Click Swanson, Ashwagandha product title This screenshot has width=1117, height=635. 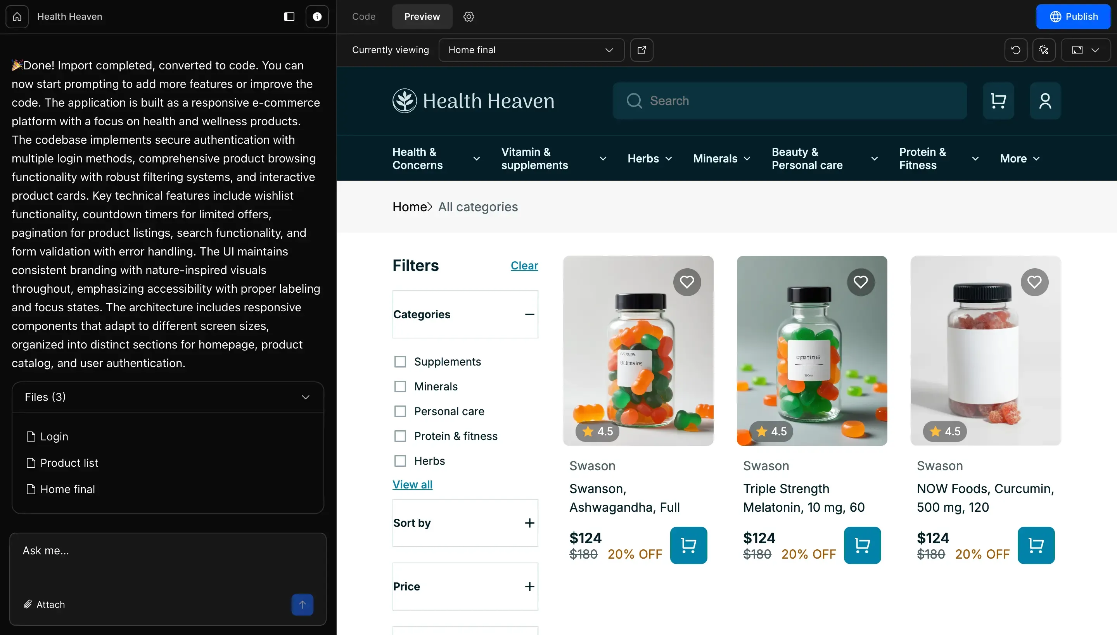coord(624,498)
